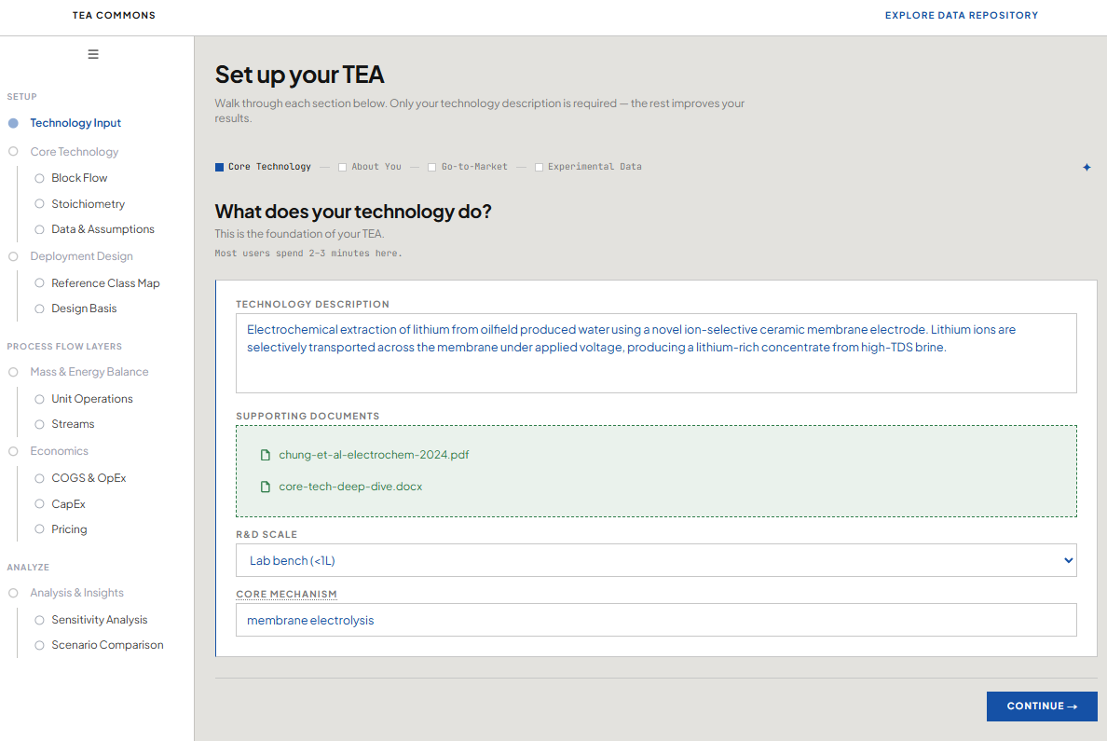This screenshot has width=1107, height=741.
Task: Click the hamburger menu icon in sidebar
Action: click(93, 54)
